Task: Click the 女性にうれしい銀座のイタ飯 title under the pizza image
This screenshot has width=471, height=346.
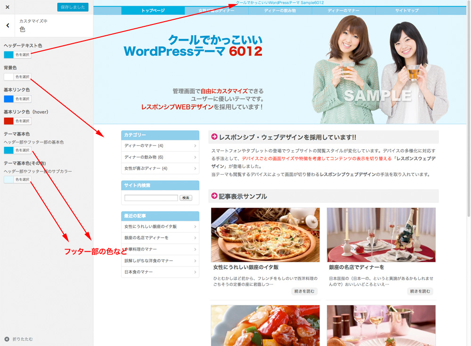Action: [x=246, y=267]
